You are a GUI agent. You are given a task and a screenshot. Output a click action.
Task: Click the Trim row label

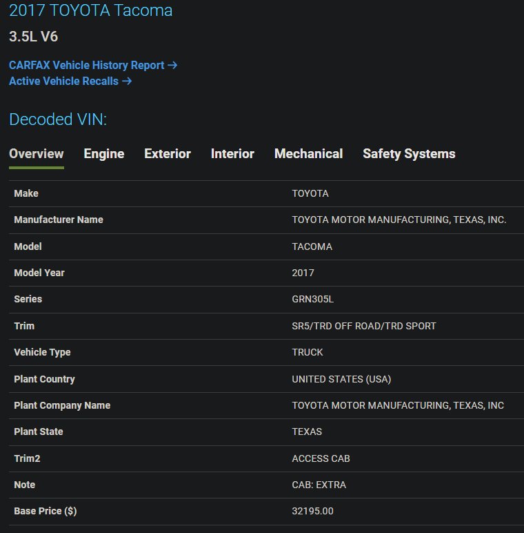(24, 326)
